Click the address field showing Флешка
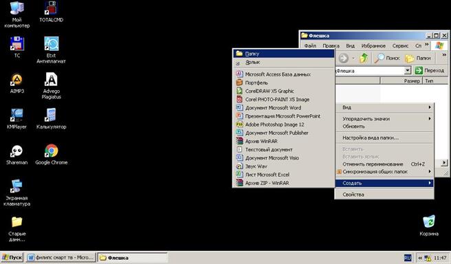The height and width of the screenshot is (264, 451). [x=370, y=70]
